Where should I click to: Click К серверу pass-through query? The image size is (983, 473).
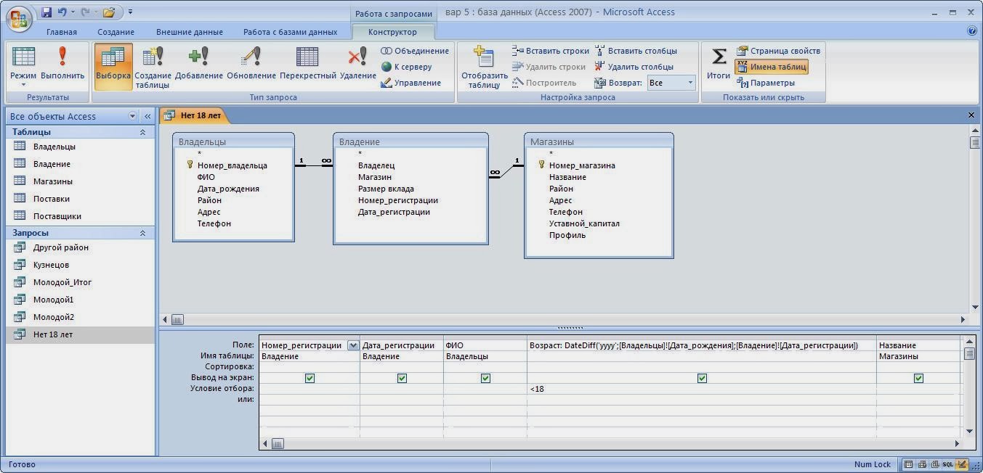[x=407, y=67]
